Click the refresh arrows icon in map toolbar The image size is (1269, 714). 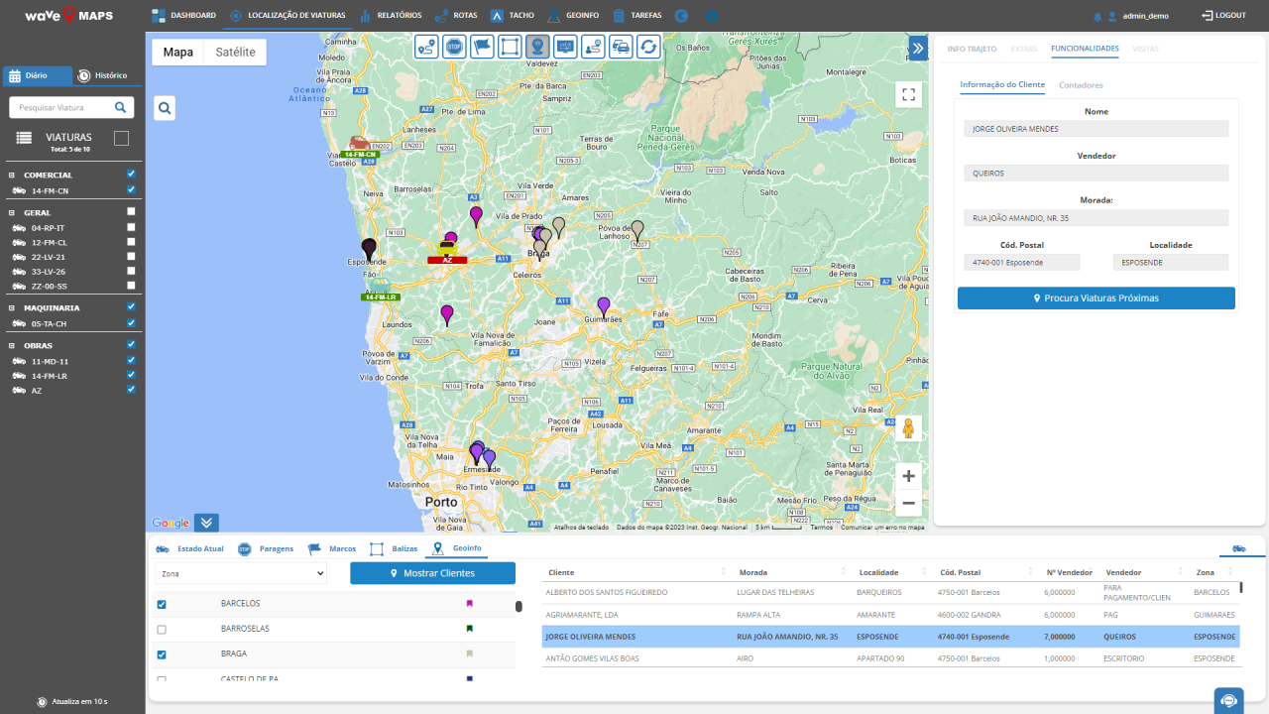click(648, 46)
